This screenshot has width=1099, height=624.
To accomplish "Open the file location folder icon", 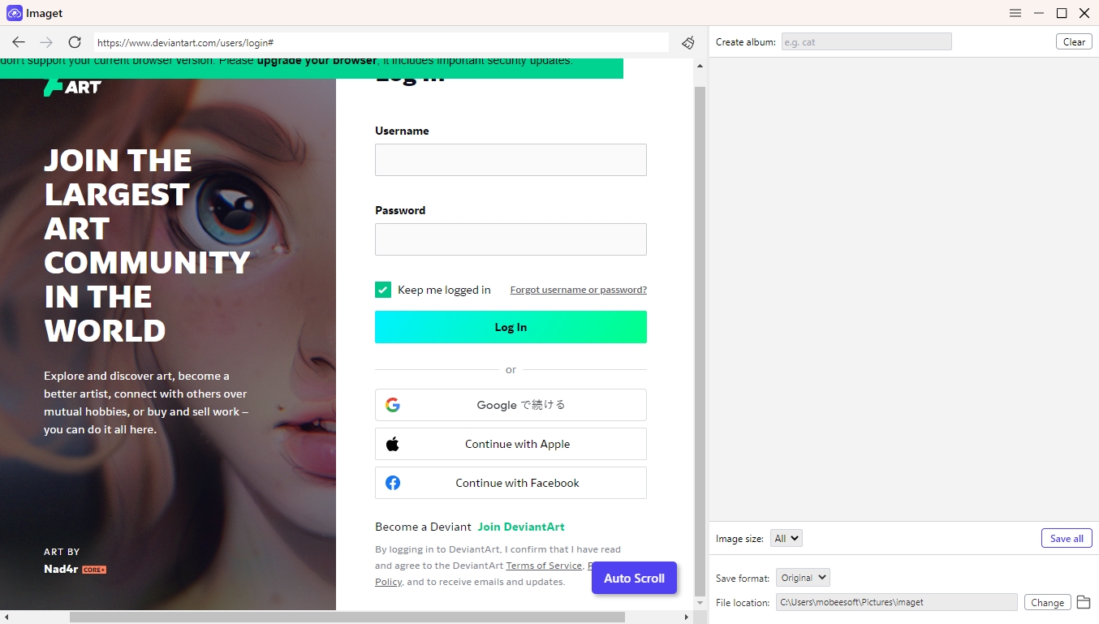I will coord(1083,602).
